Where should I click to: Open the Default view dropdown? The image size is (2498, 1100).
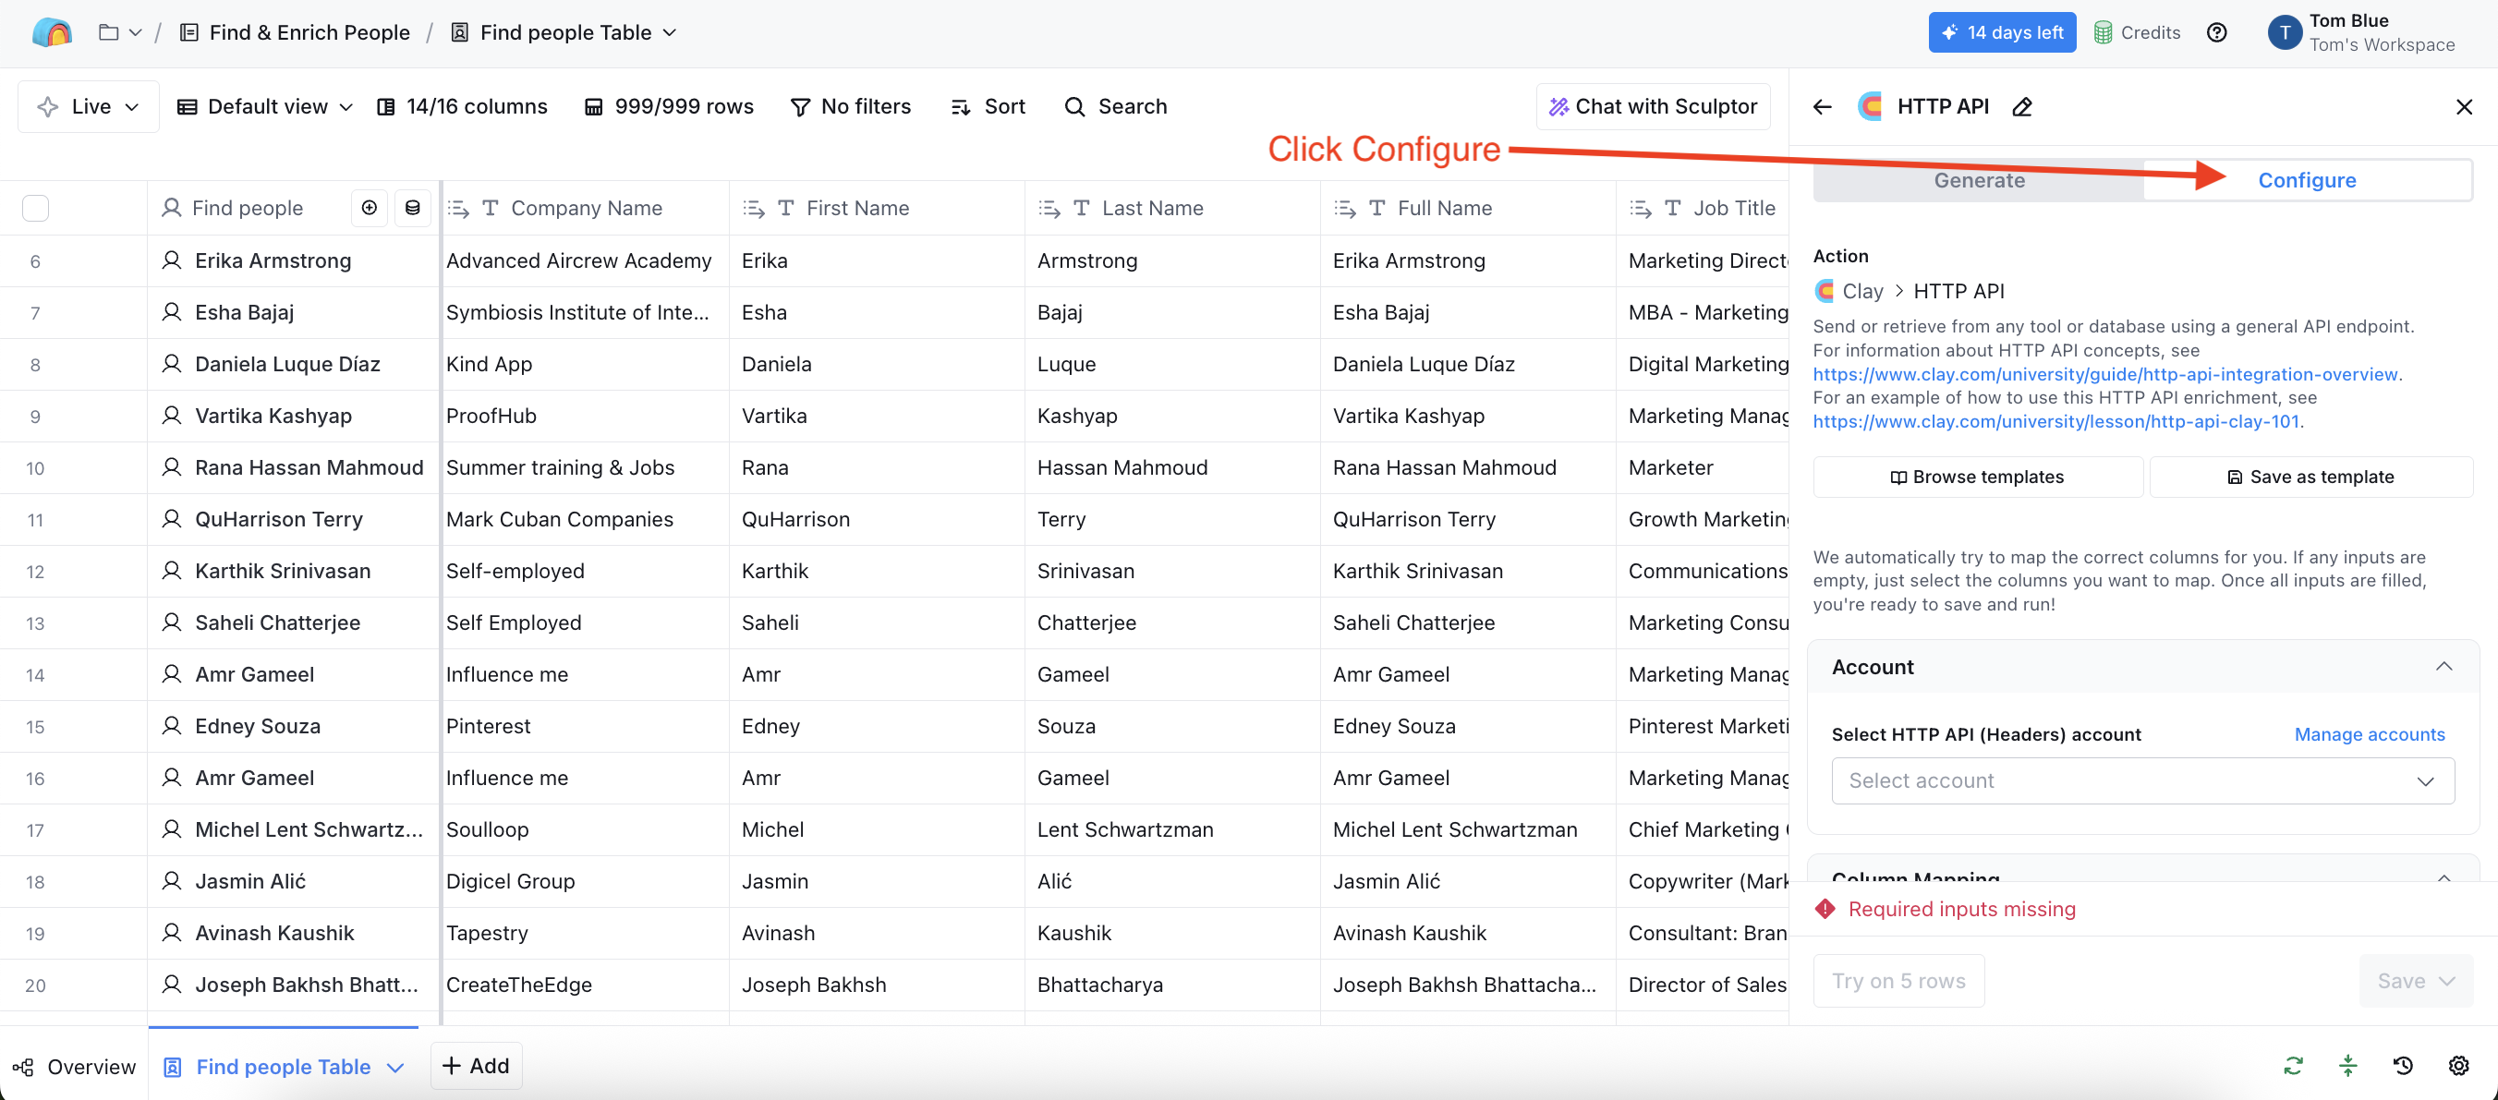pyautogui.click(x=265, y=106)
